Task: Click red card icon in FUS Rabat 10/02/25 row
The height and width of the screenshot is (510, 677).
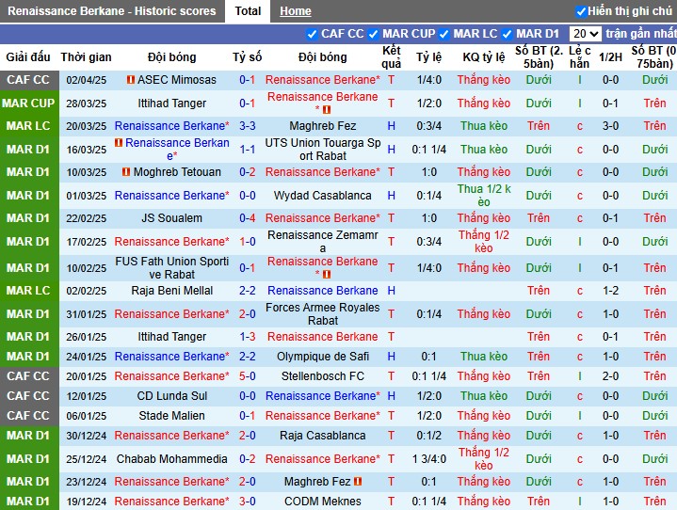Action: click(327, 274)
